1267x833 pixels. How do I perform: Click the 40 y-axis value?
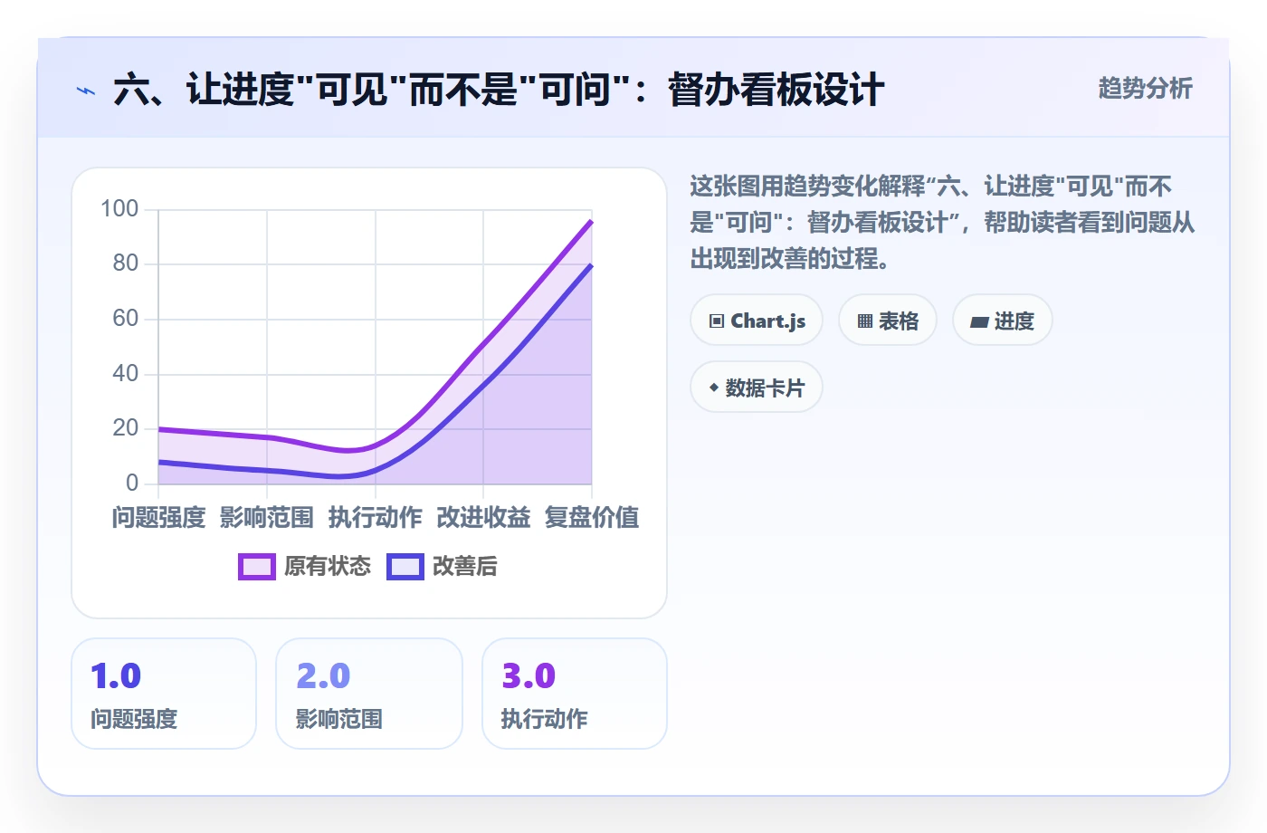(126, 374)
